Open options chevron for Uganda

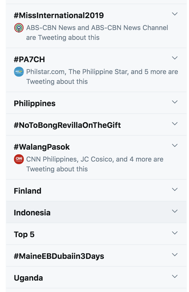pyautogui.click(x=175, y=276)
